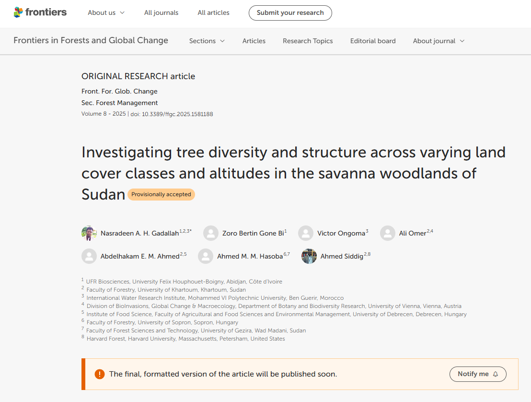This screenshot has width=531, height=402.
Task: Click Submit your research button
Action: [290, 13]
